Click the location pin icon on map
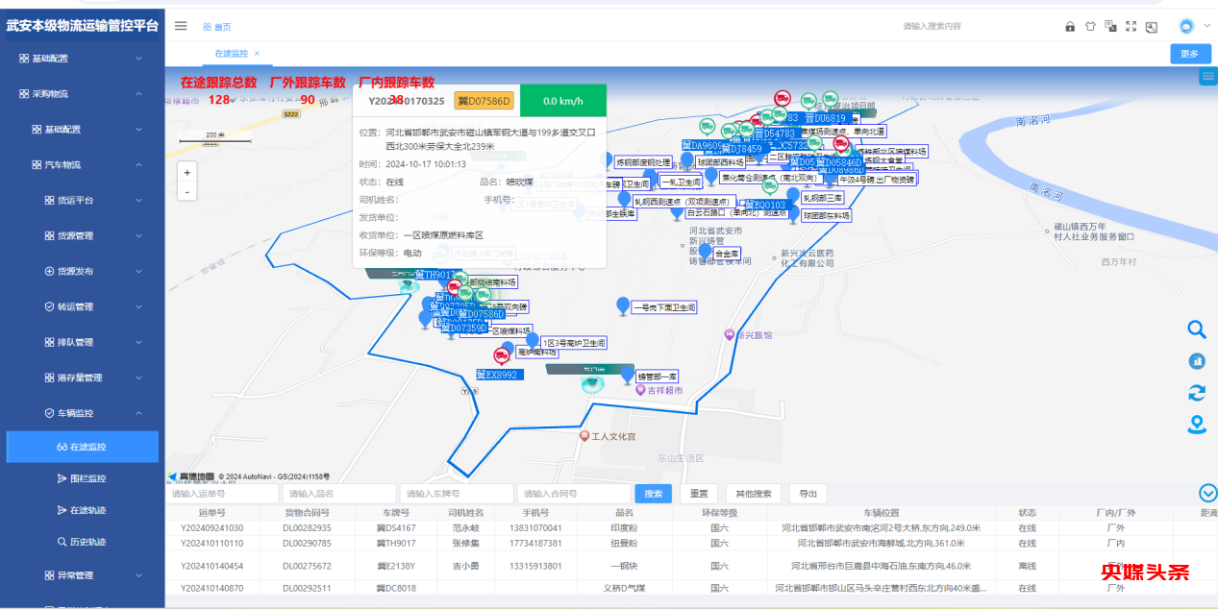 coord(1197,424)
